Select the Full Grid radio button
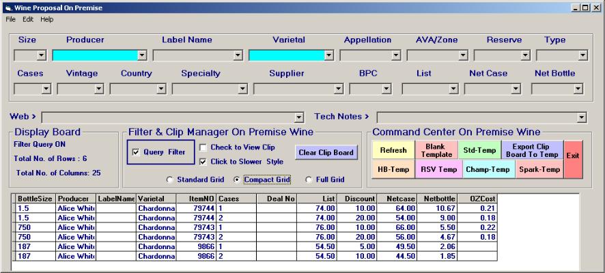 pos(309,179)
